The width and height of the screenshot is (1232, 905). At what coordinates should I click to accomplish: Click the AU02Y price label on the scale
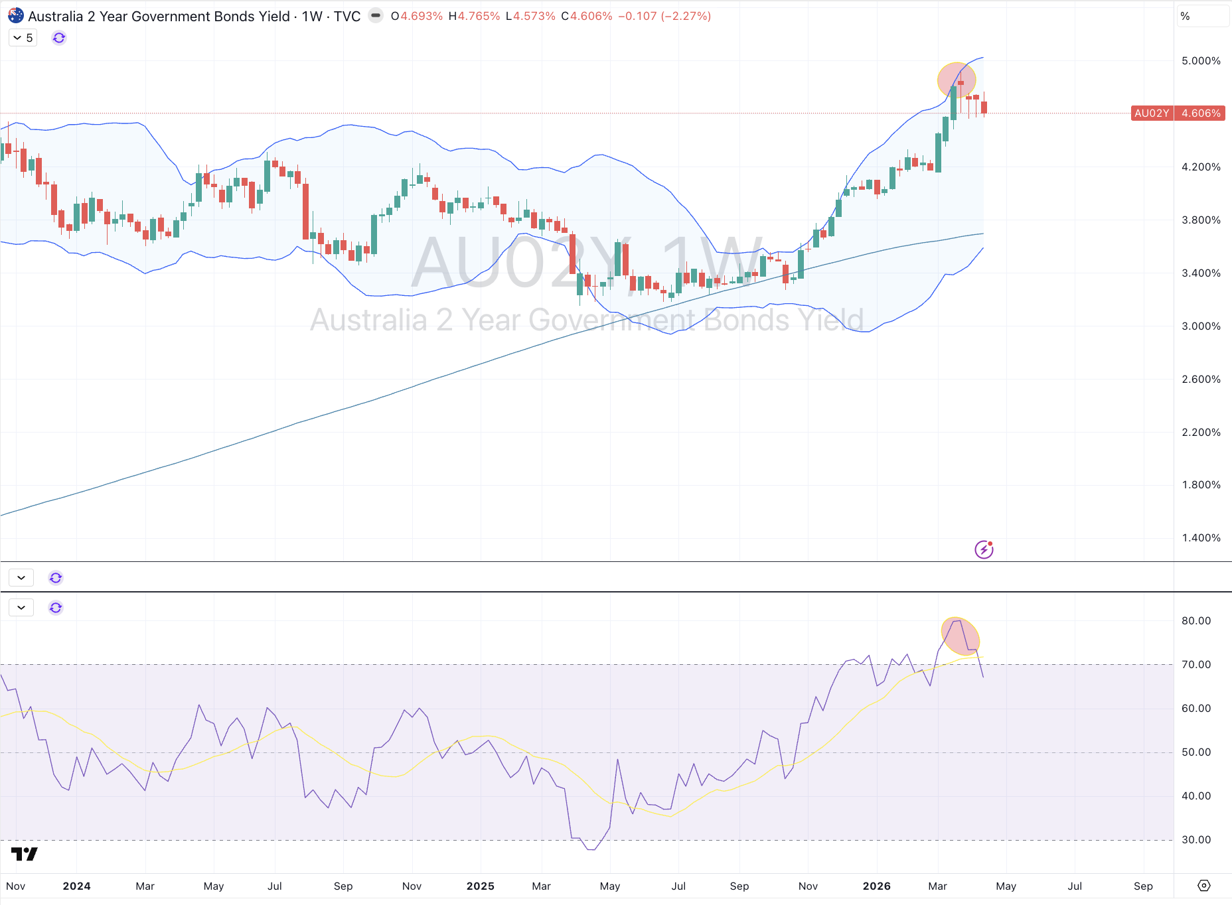point(1152,113)
